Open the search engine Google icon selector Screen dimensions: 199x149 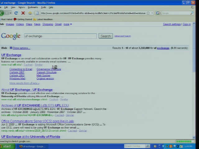[158, 13]
